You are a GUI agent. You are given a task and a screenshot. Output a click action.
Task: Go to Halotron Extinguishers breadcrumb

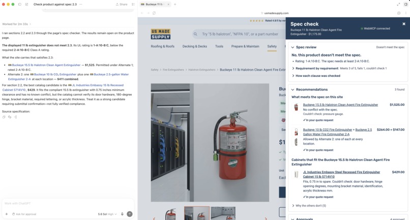(x=202, y=70)
